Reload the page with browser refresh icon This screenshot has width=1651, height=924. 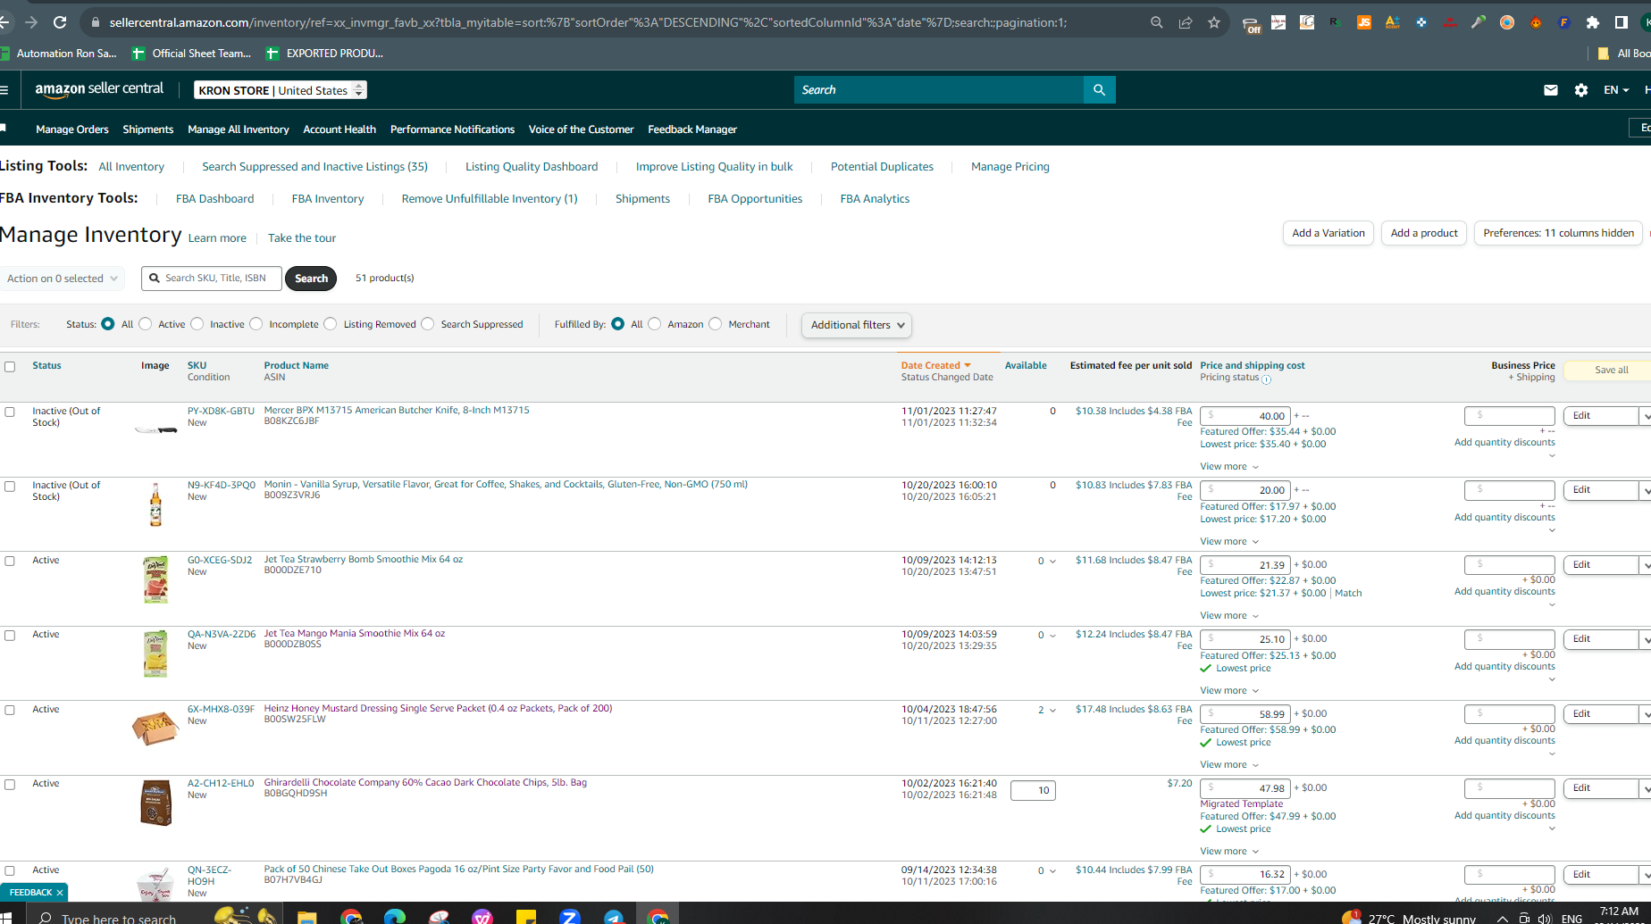pos(60,22)
